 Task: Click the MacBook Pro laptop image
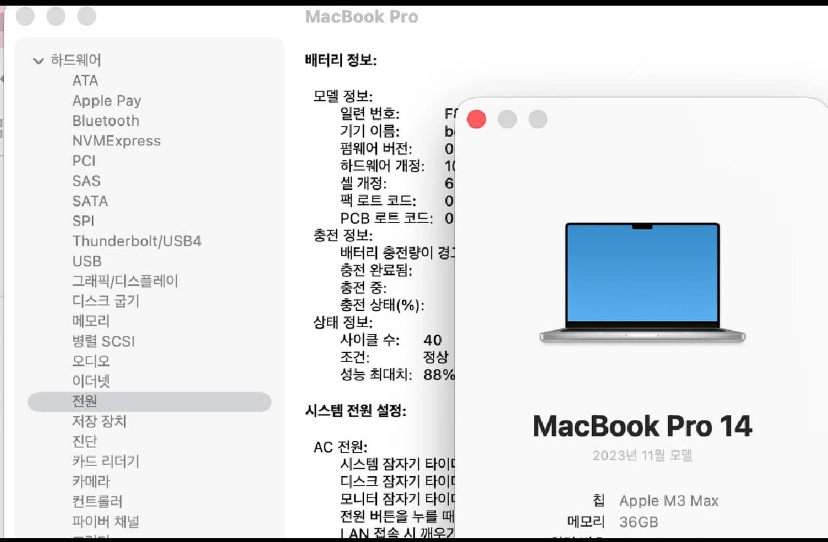pyautogui.click(x=642, y=283)
